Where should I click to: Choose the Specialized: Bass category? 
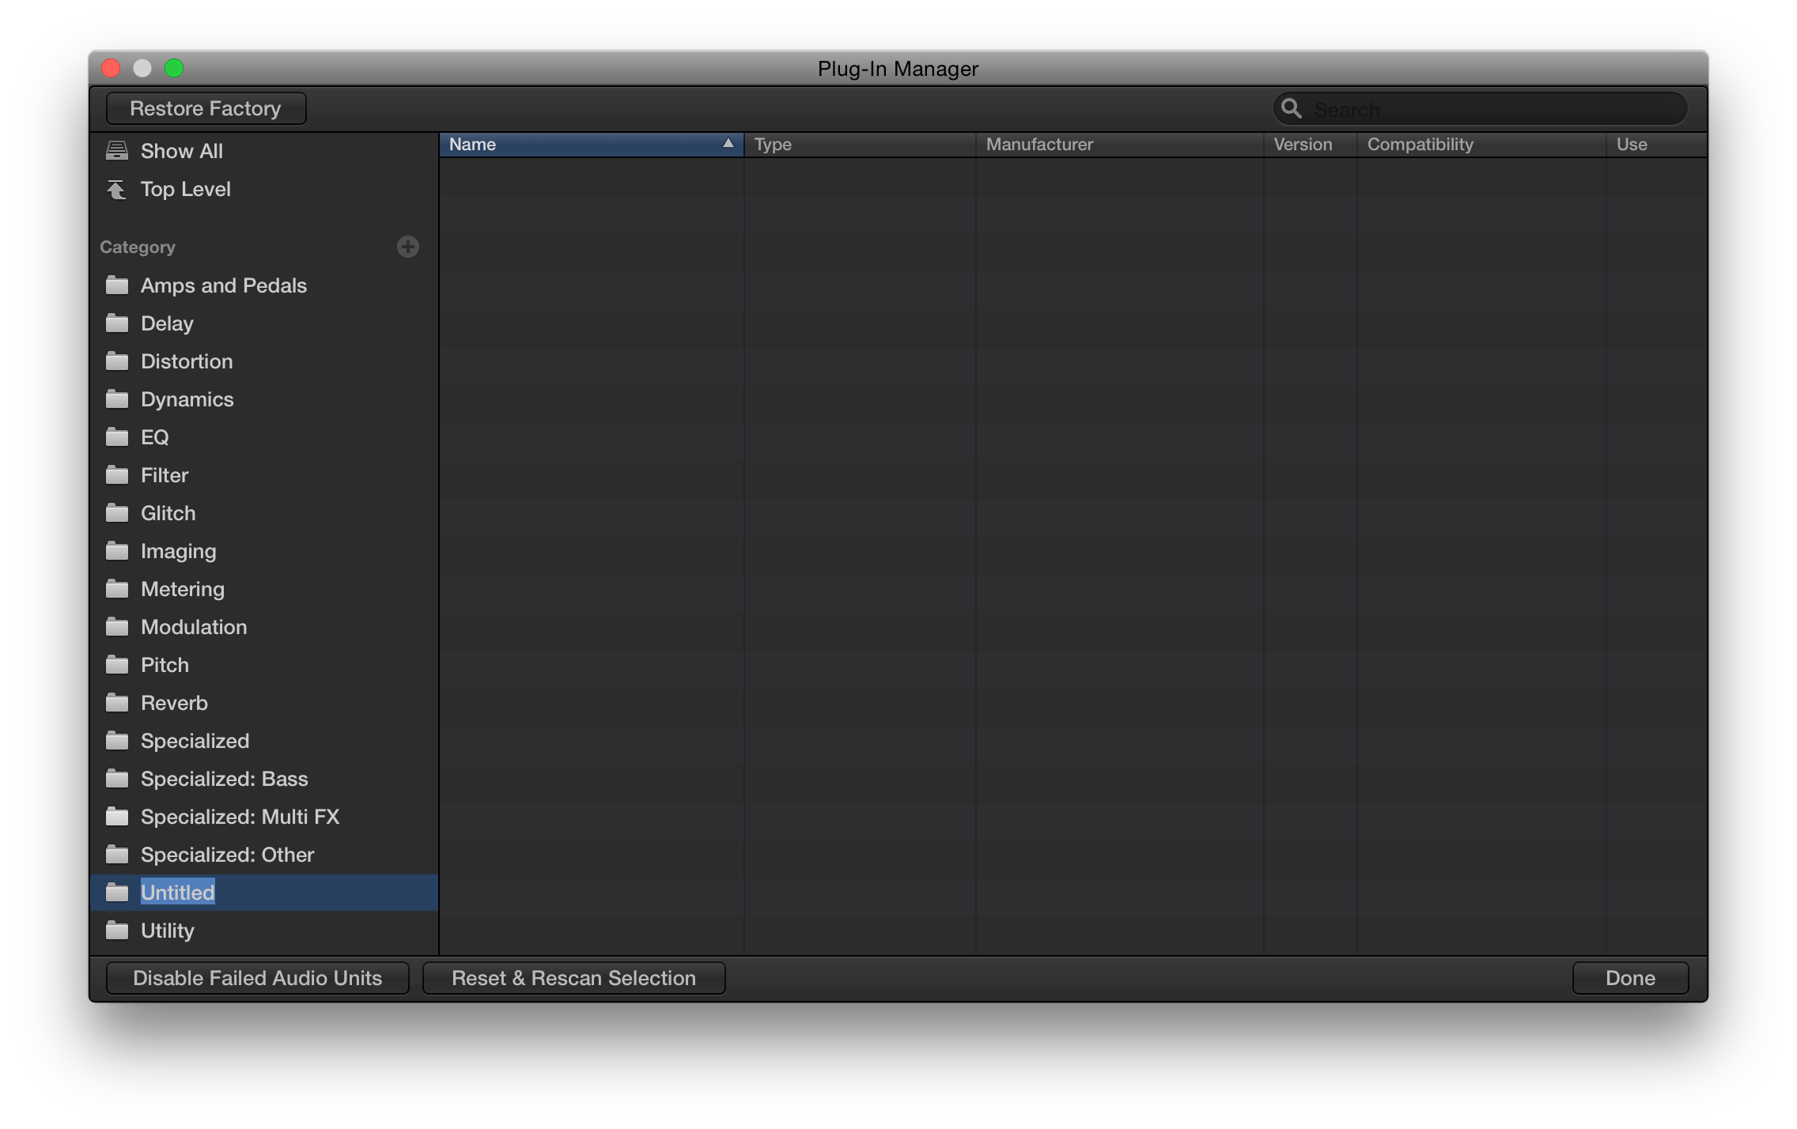click(x=225, y=778)
